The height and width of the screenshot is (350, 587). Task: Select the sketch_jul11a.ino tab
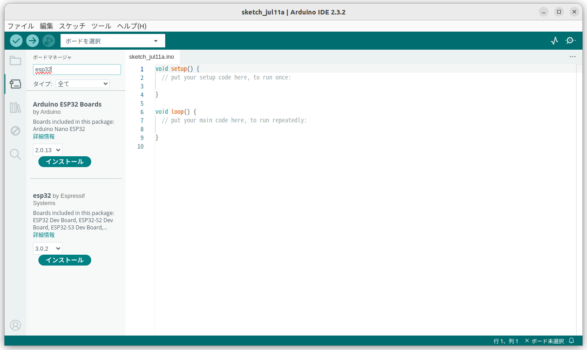152,56
